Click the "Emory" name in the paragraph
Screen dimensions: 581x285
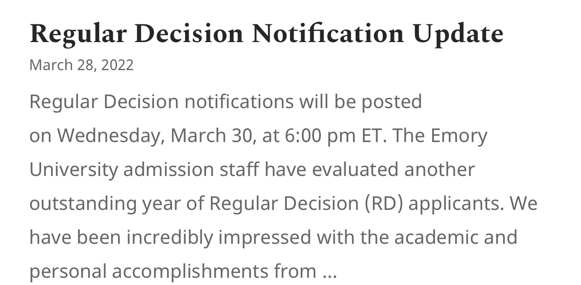[x=459, y=136]
